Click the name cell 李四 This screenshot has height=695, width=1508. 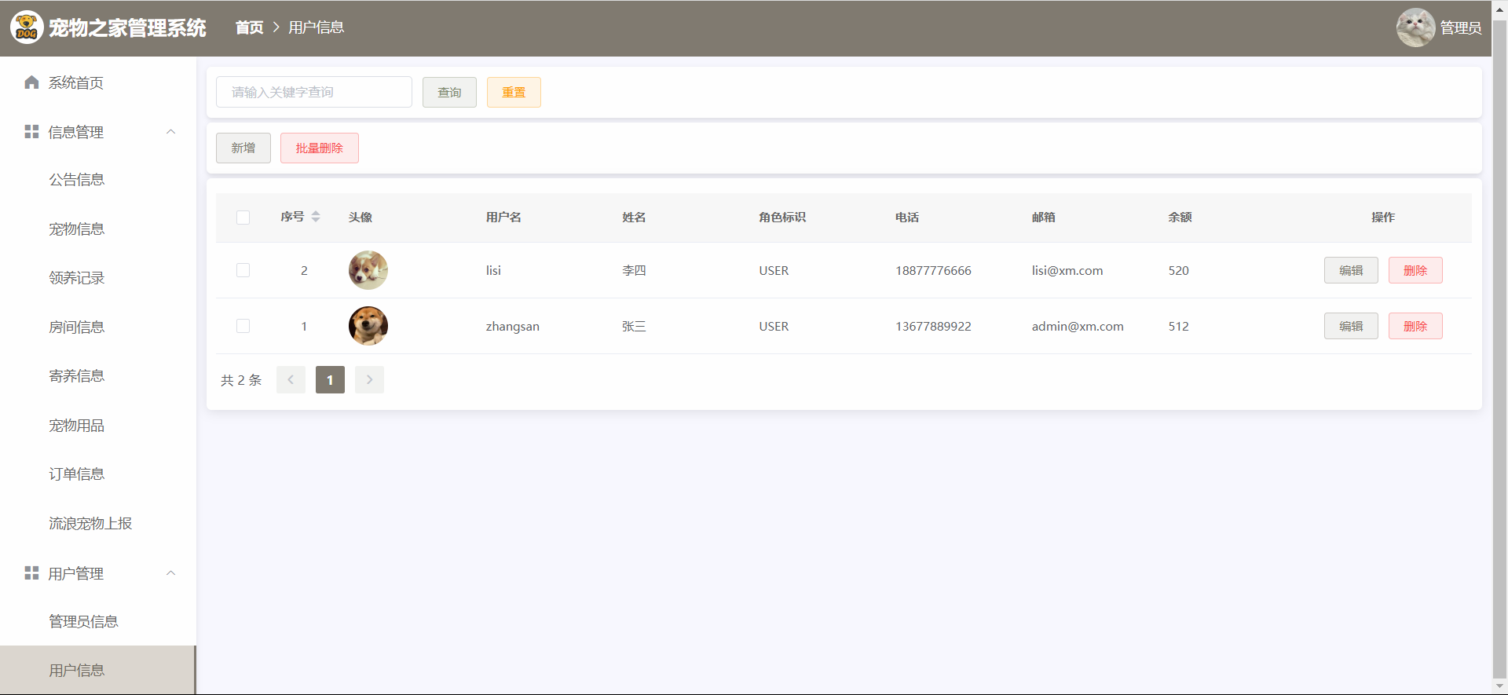click(634, 271)
